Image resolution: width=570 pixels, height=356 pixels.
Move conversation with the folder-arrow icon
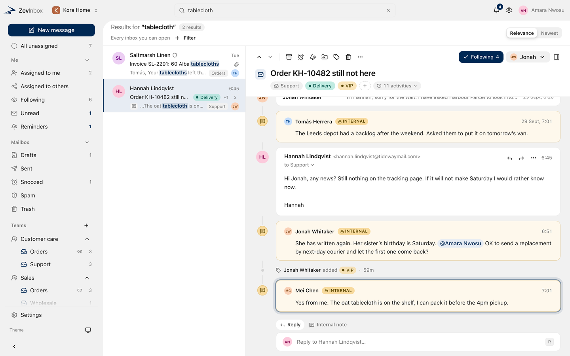(x=325, y=57)
